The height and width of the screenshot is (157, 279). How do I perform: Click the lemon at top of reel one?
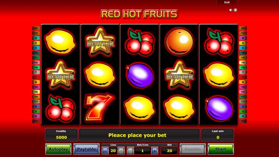click(60, 42)
